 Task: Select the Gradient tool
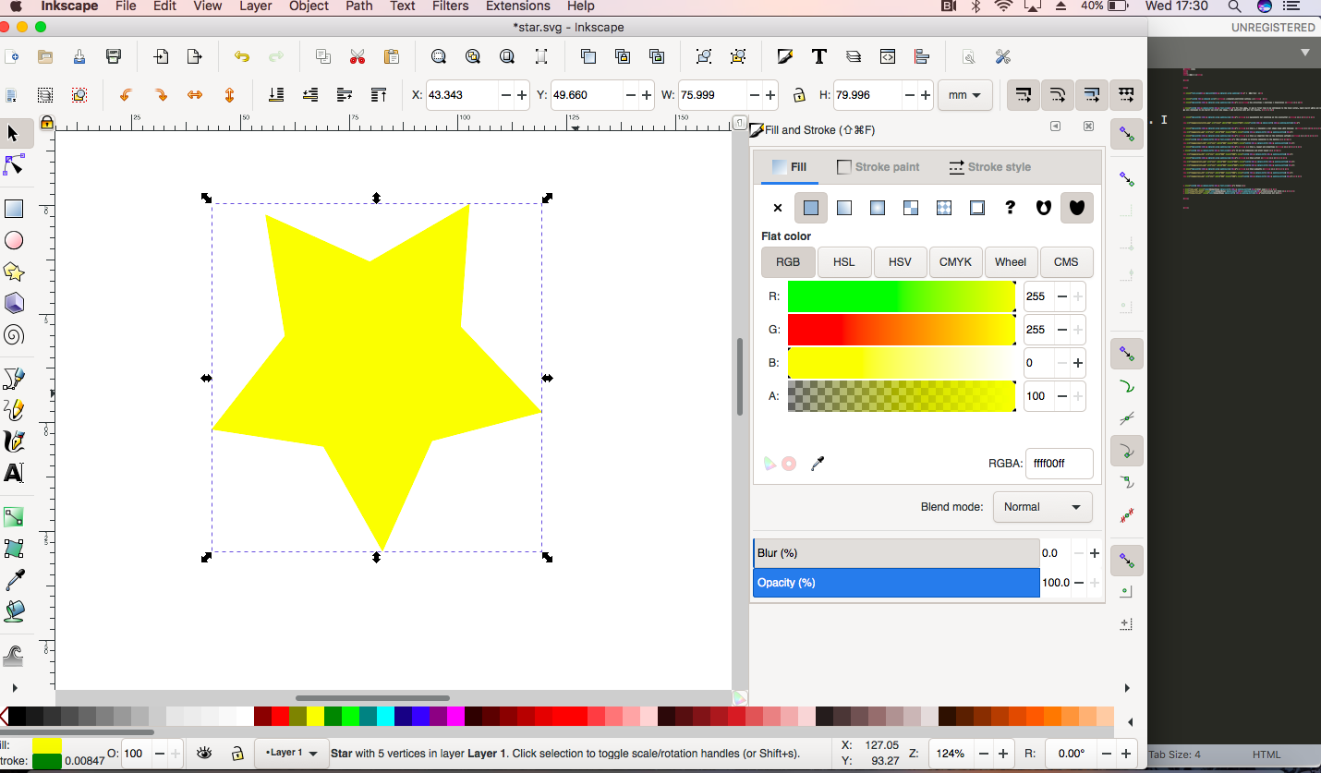point(14,517)
